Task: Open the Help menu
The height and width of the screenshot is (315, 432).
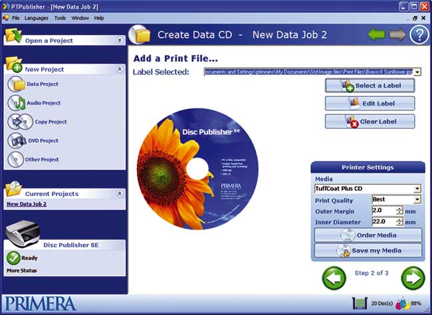Action: [x=99, y=18]
